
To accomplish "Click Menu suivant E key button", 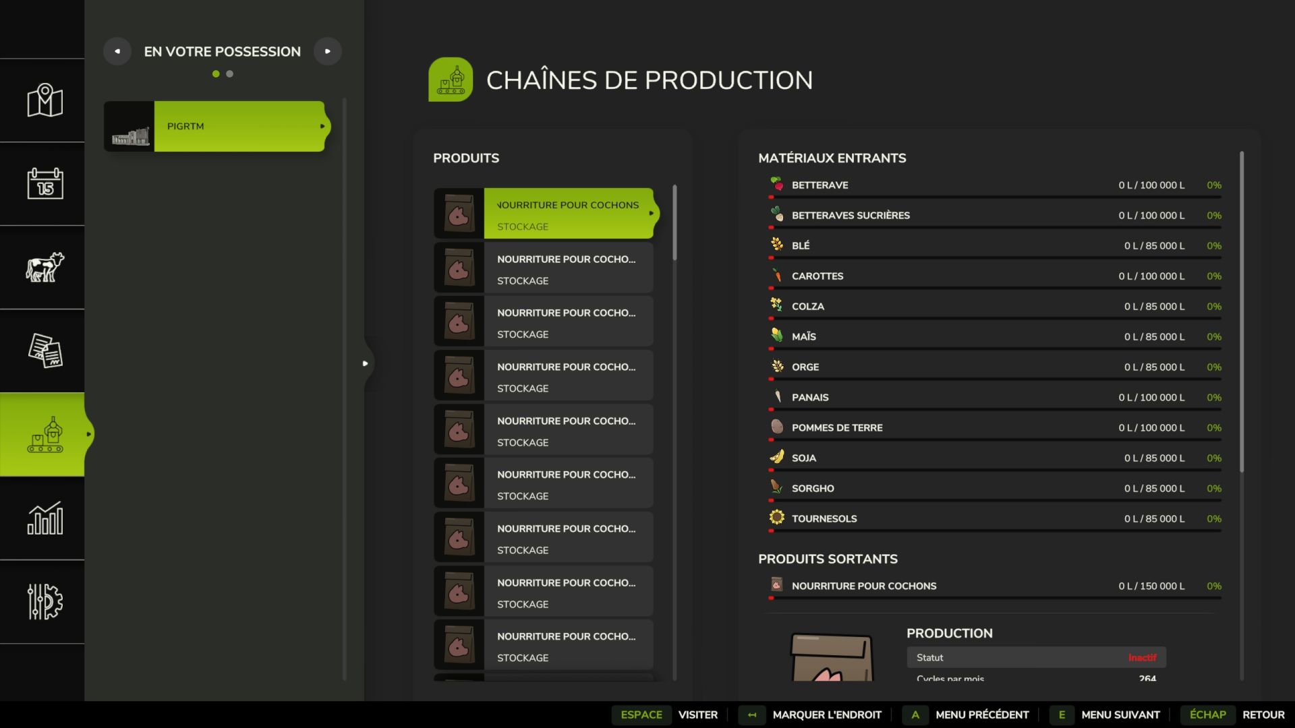I will point(1062,715).
